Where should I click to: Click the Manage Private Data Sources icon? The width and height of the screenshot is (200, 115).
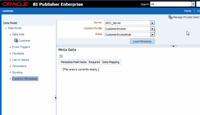[170, 17]
